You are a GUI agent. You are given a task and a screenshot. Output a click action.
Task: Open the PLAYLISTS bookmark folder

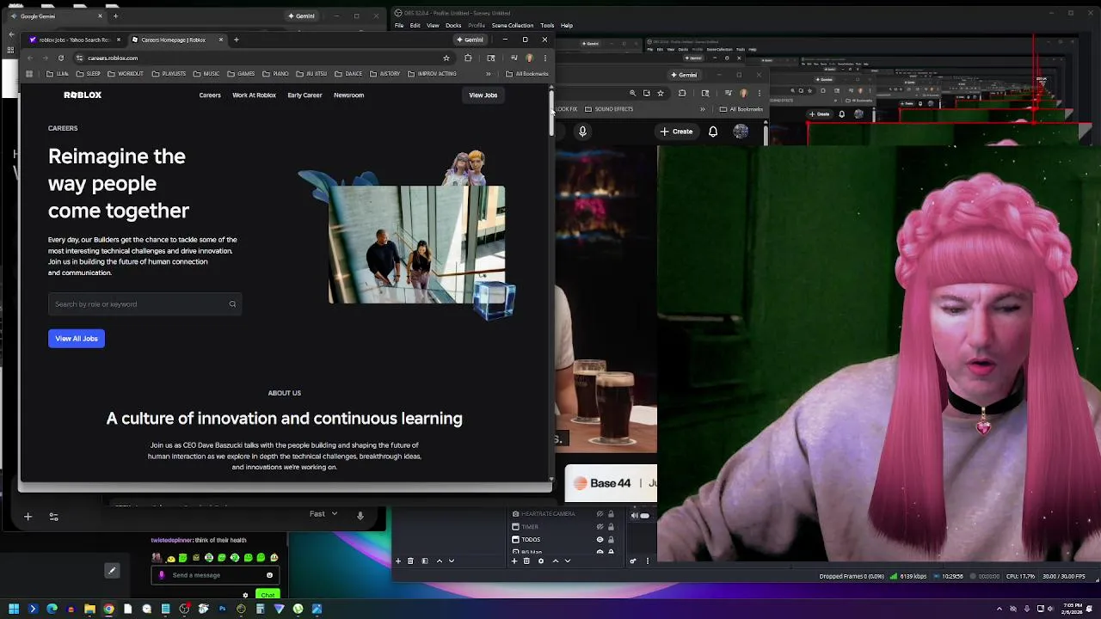click(x=169, y=74)
